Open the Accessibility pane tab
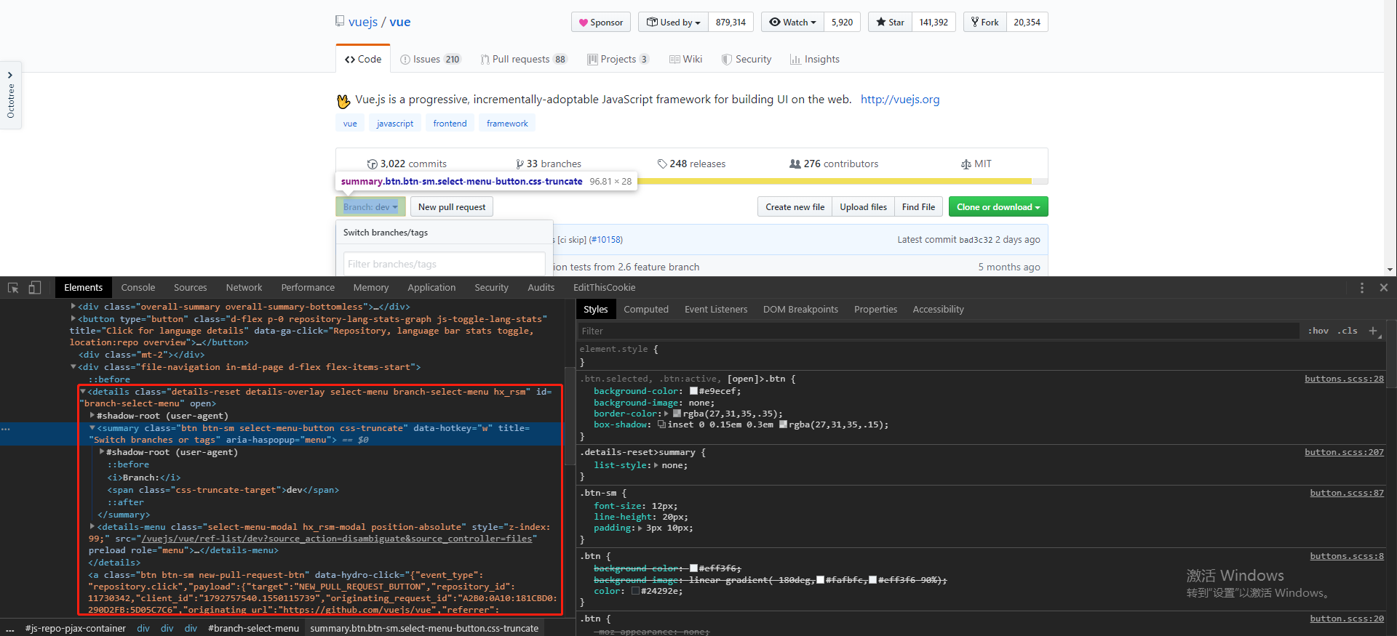1397x636 pixels. tap(938, 310)
